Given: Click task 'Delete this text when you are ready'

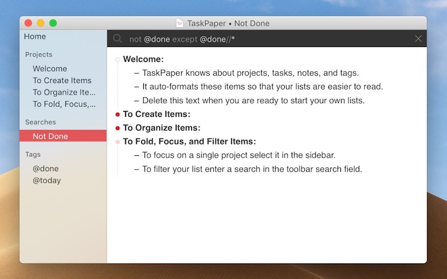Looking at the screenshot, I should point(253,101).
